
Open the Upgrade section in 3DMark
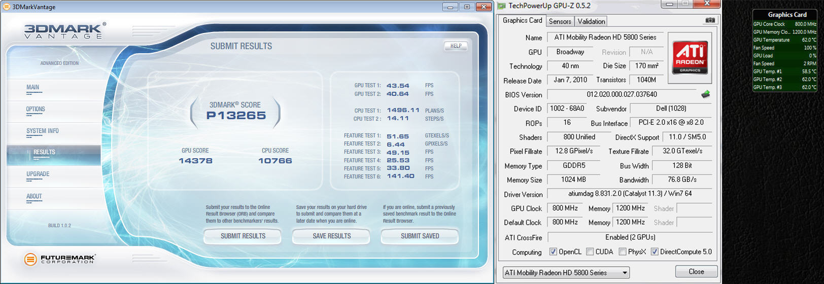click(x=38, y=174)
